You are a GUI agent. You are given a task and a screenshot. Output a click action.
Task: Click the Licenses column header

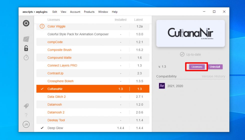point(53,20)
